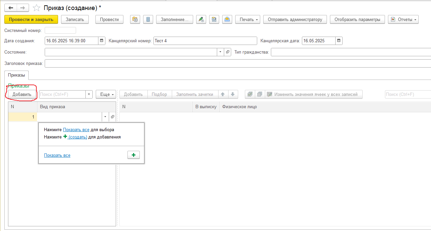Click the Подбор button
Screen dimensions: 431x231
click(x=159, y=95)
